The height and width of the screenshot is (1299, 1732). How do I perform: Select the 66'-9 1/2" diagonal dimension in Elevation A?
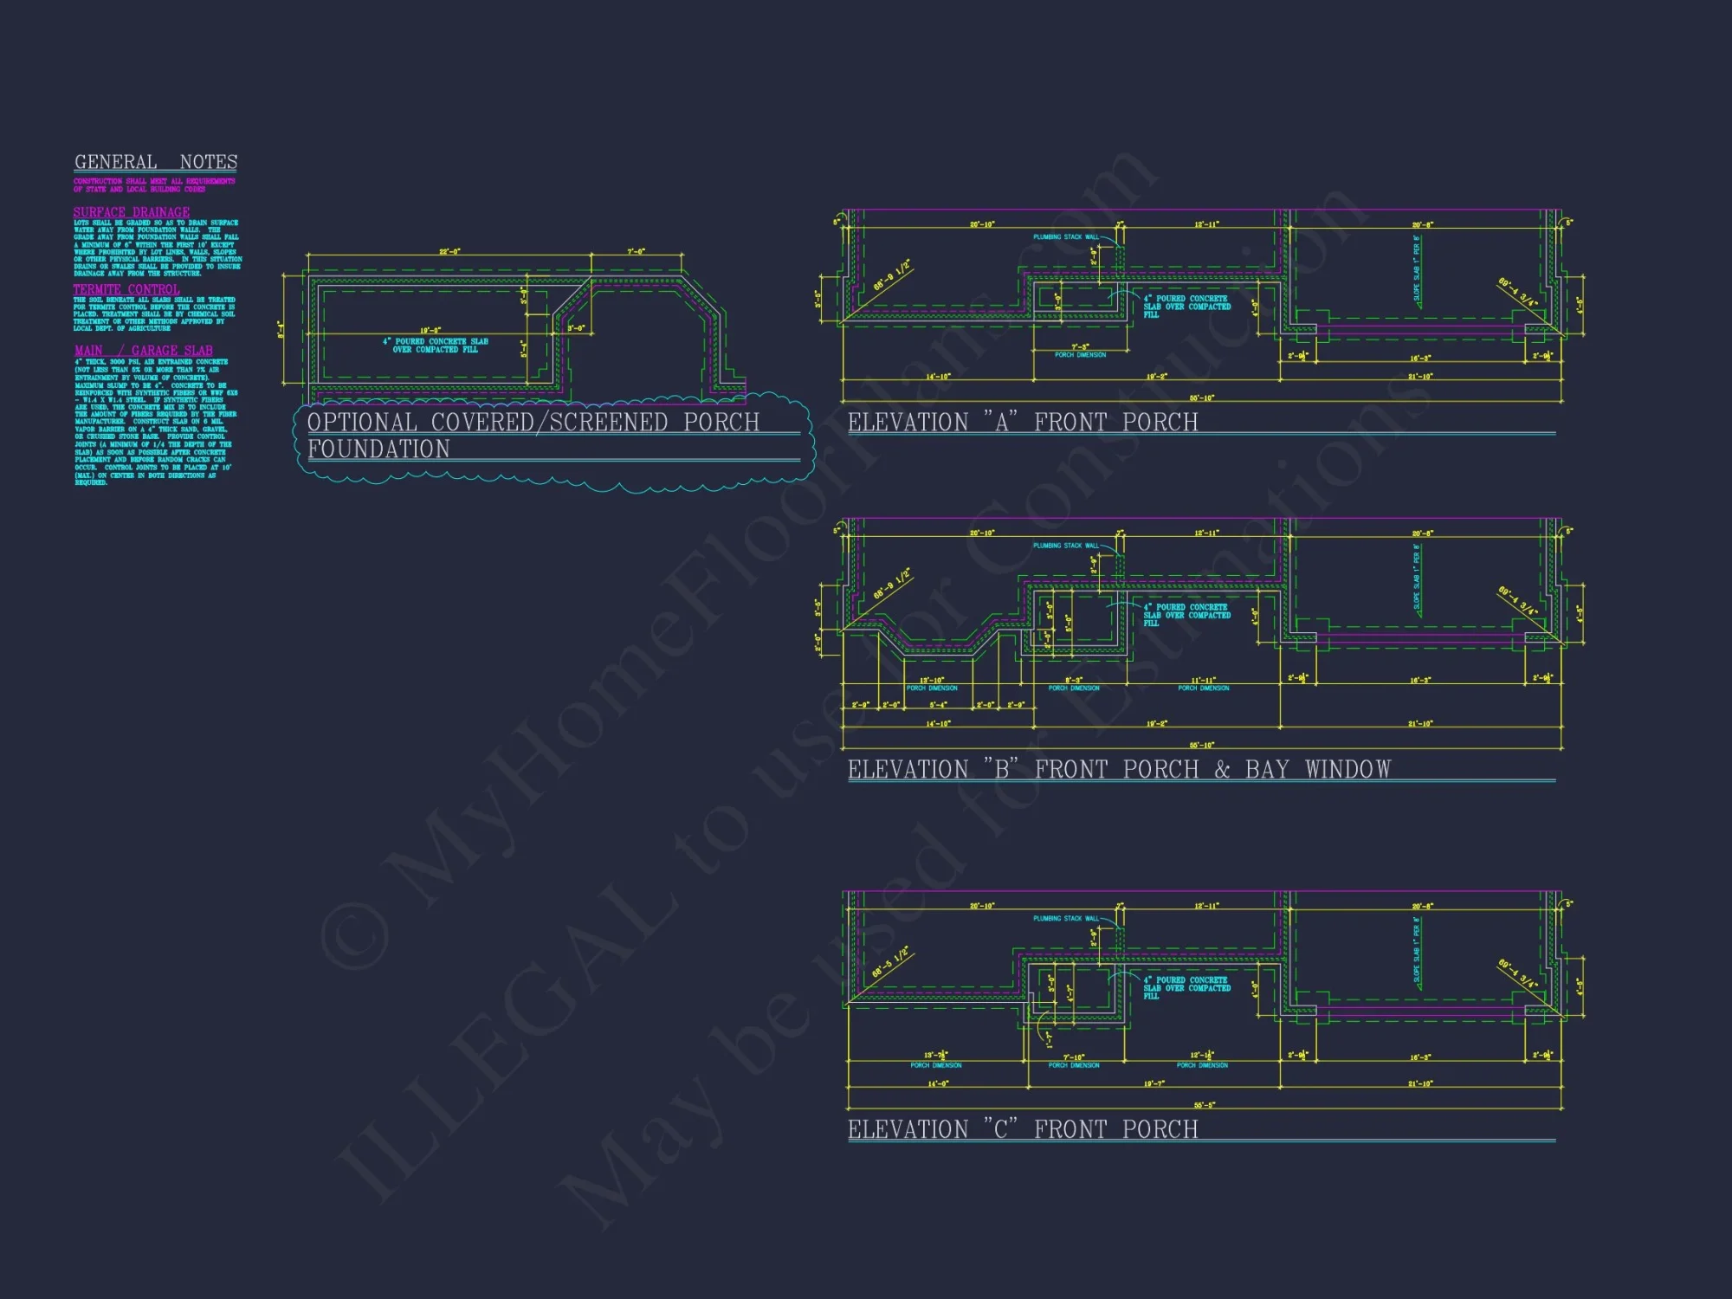891,275
